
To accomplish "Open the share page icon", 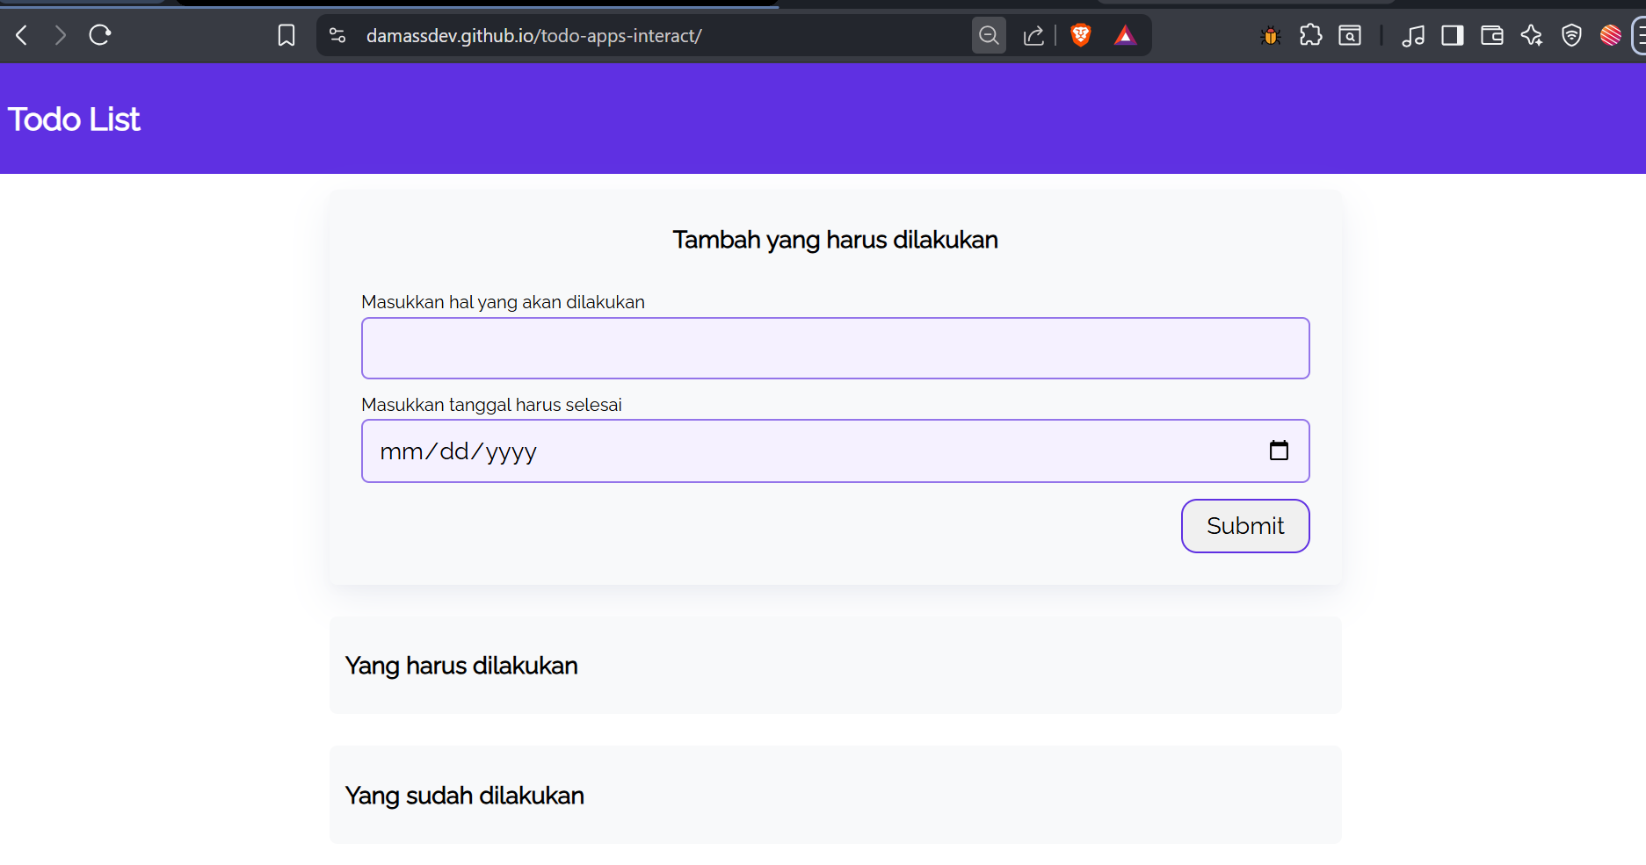I will (1033, 35).
